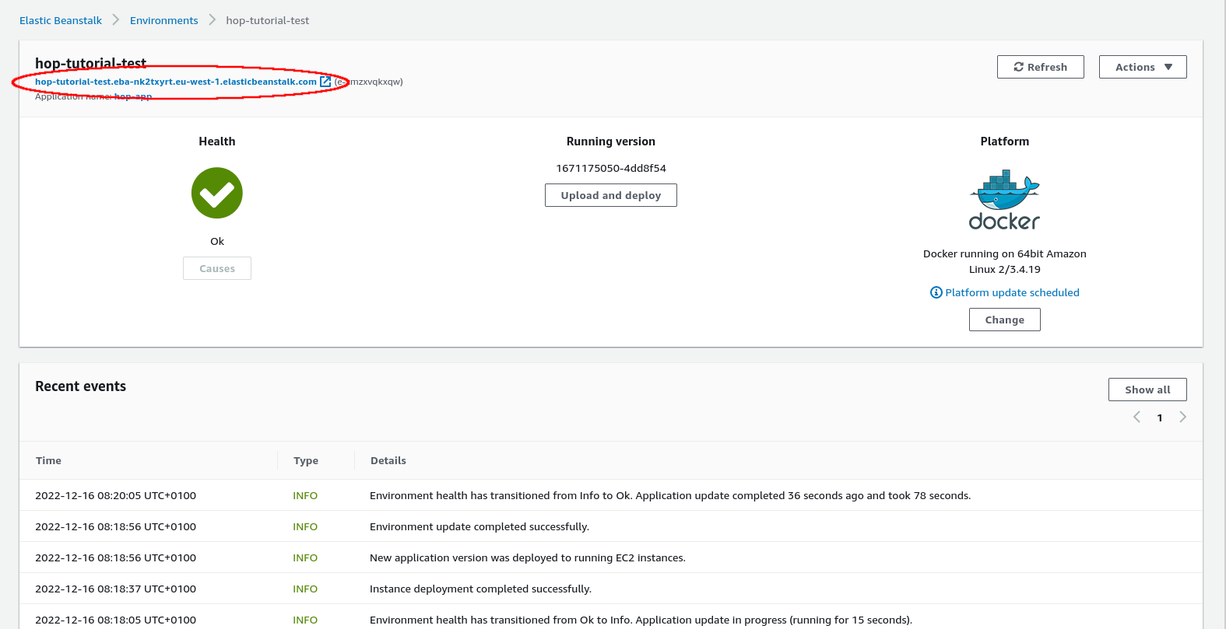
Task: Click the green health checkmark icon
Action: [217, 193]
